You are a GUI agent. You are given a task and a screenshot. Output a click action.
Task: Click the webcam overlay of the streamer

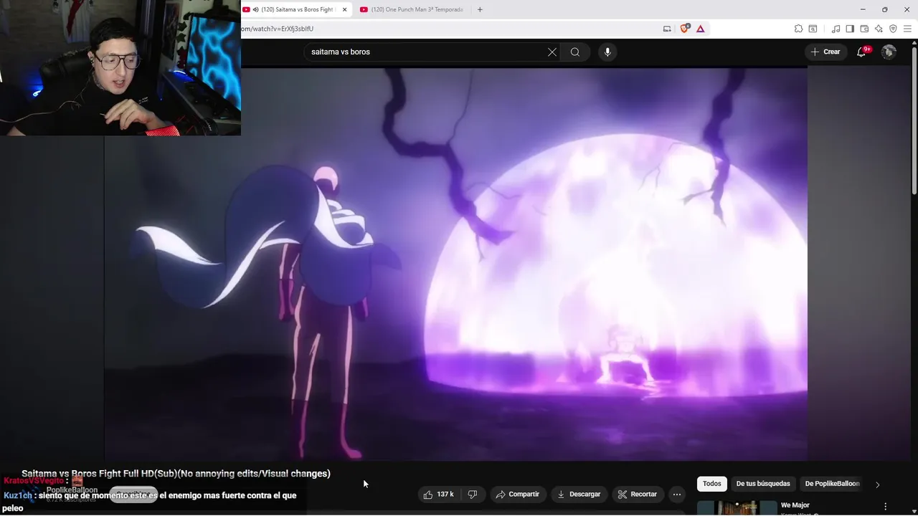[x=120, y=67]
